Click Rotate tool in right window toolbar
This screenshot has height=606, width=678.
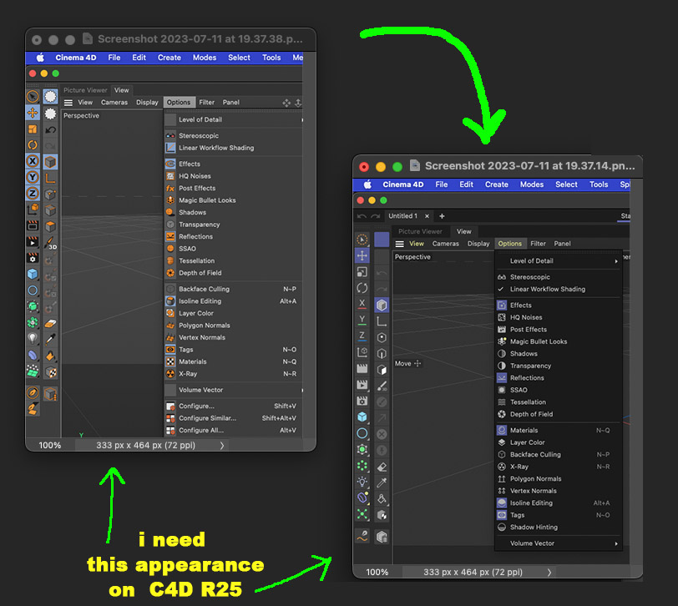coord(362,288)
